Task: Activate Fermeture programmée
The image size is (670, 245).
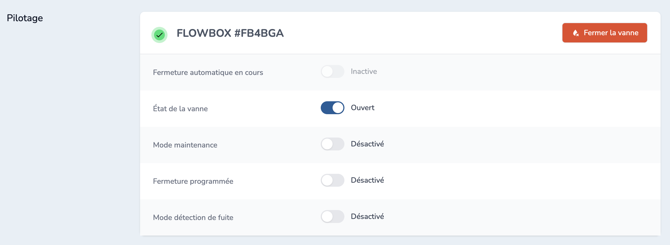Action: [332, 180]
